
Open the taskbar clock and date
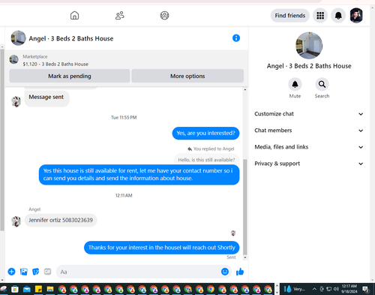[x=349, y=289]
